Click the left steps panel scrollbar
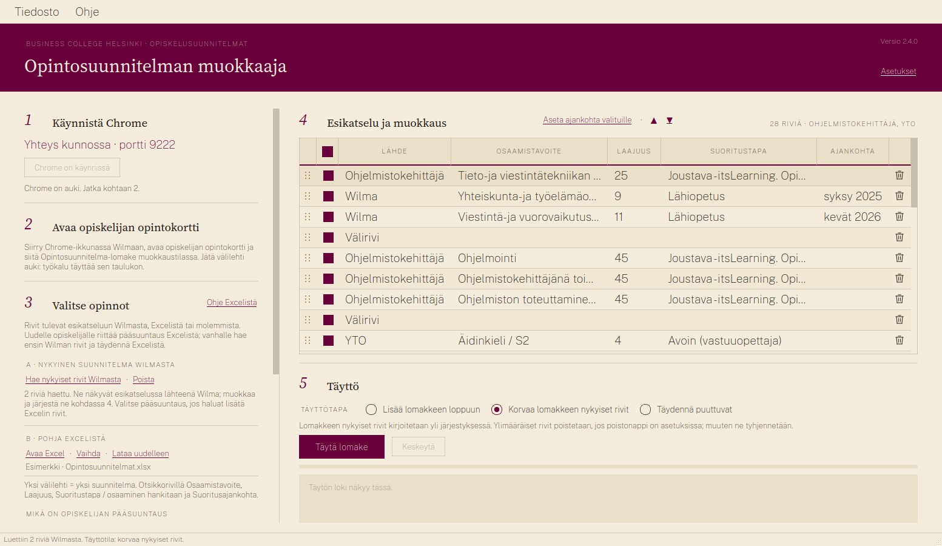942x546 pixels. (276, 241)
